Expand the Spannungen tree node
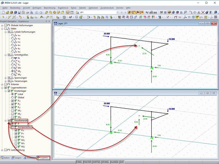 [x=5, y=78]
